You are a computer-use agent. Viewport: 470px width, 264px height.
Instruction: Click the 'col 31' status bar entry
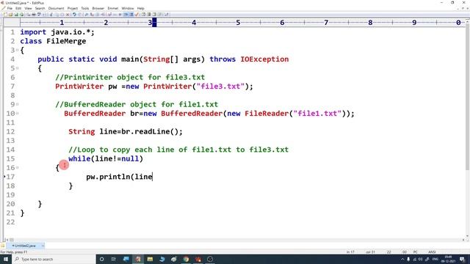(370, 252)
